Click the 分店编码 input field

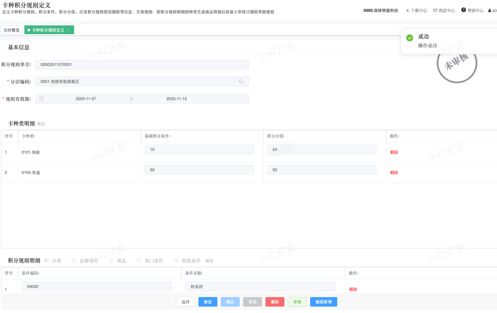[134, 82]
